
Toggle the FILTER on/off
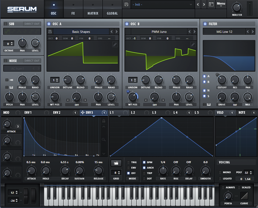click(x=205, y=24)
